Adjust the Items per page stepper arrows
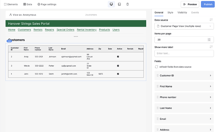 click(209, 40)
